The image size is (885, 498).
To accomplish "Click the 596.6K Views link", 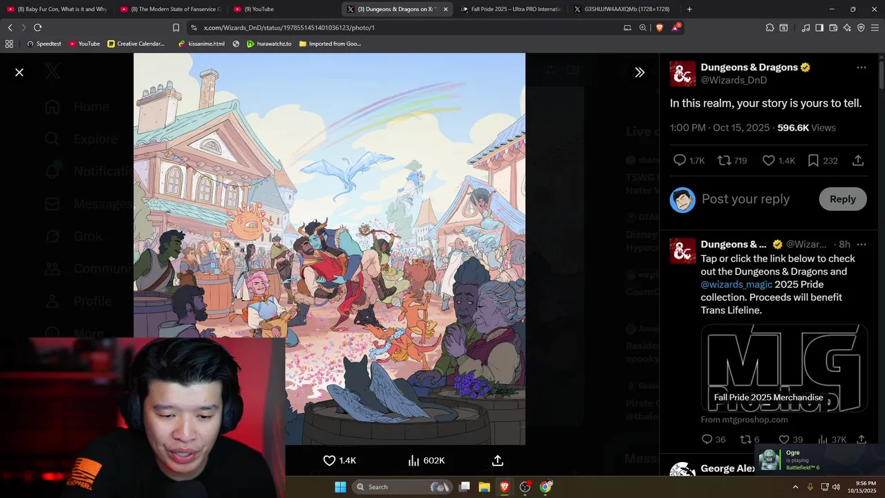I will [x=806, y=128].
